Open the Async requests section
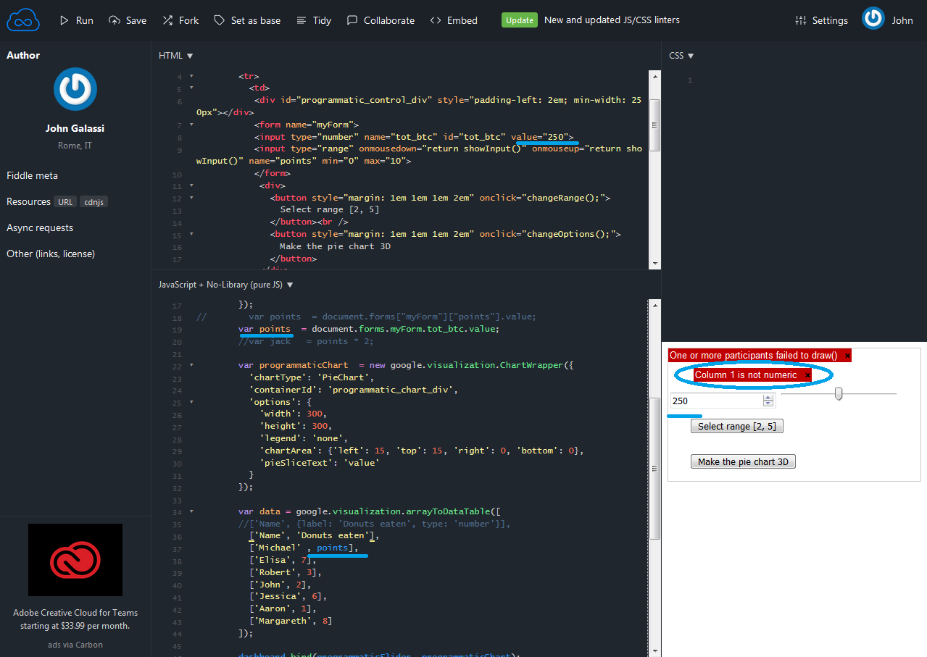Viewport: 927px width, 657px height. tap(40, 227)
